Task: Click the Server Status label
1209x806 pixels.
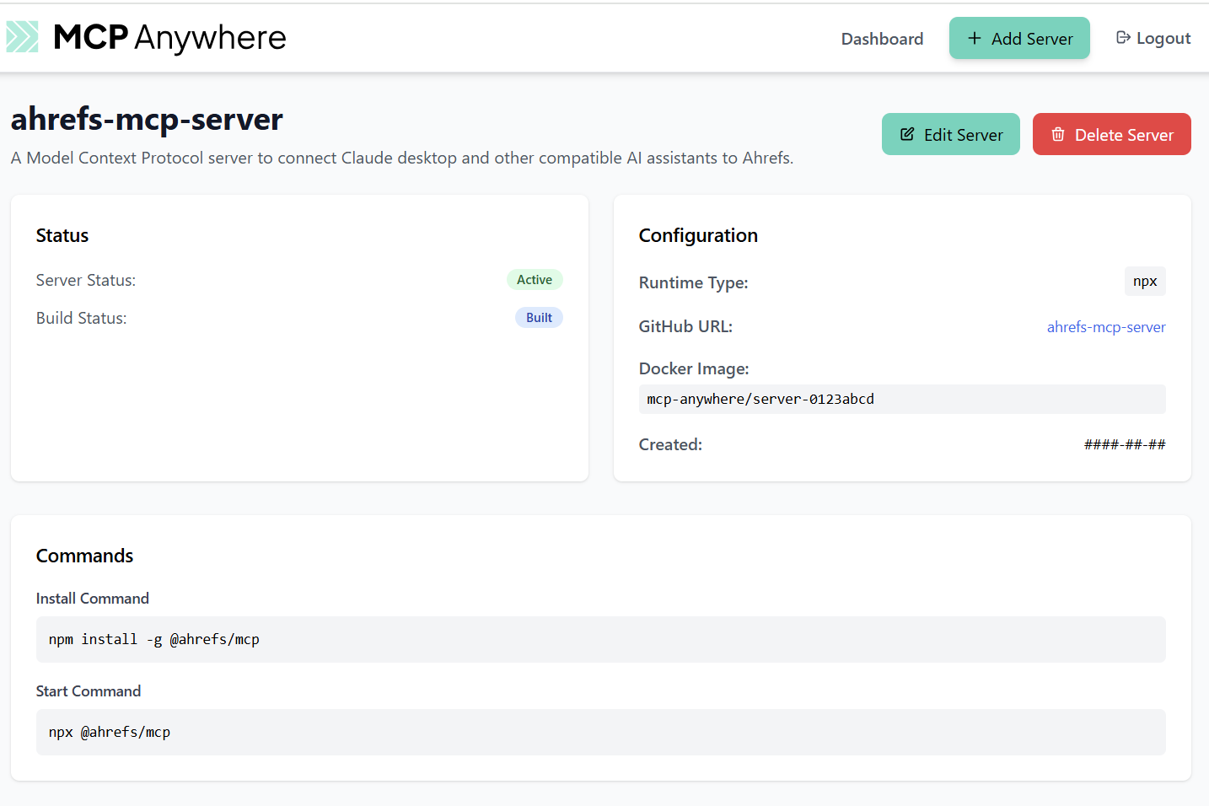Action: point(86,280)
